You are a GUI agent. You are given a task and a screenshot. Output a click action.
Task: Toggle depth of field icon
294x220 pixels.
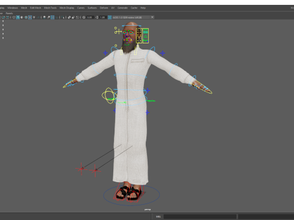pyautogui.click(x=56, y=17)
